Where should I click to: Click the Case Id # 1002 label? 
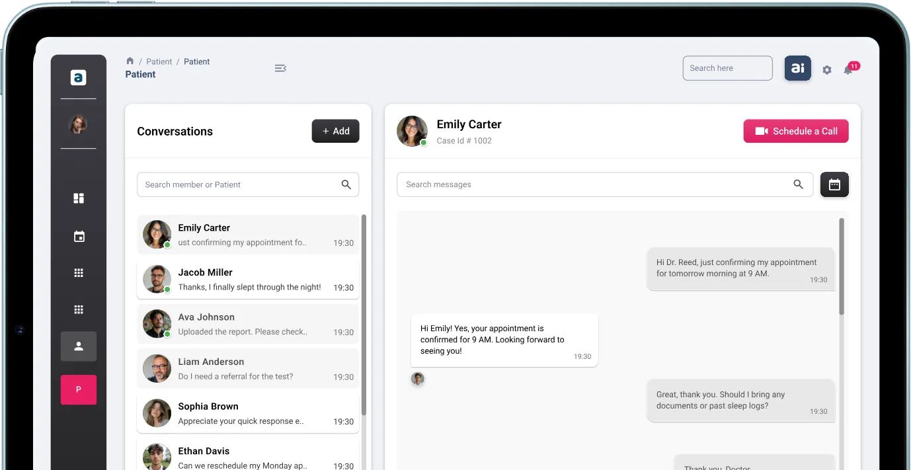[x=464, y=141]
